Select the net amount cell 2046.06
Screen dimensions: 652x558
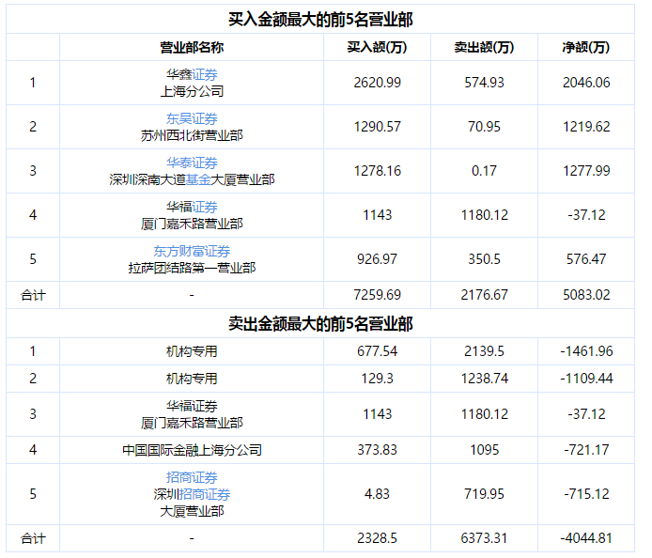[x=585, y=83]
